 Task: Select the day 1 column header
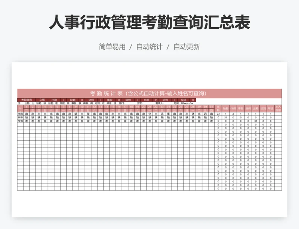point(27,107)
